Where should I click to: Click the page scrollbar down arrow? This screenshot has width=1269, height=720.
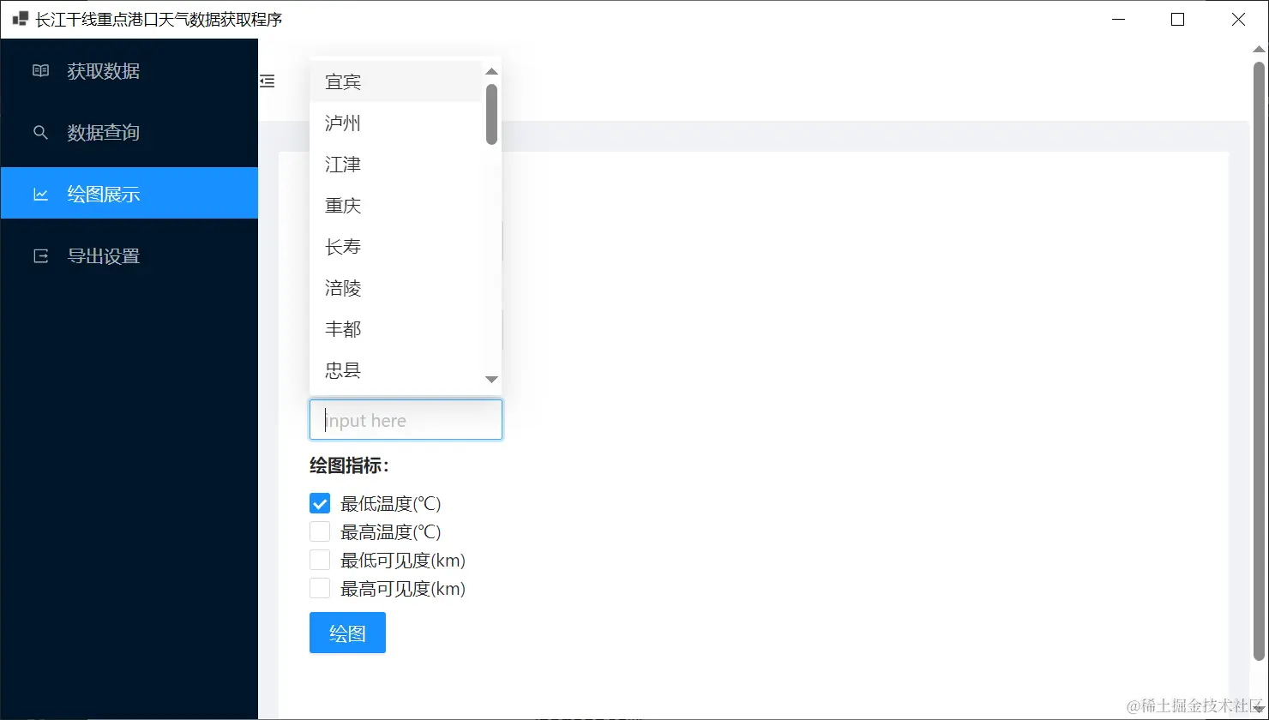[x=1259, y=710]
